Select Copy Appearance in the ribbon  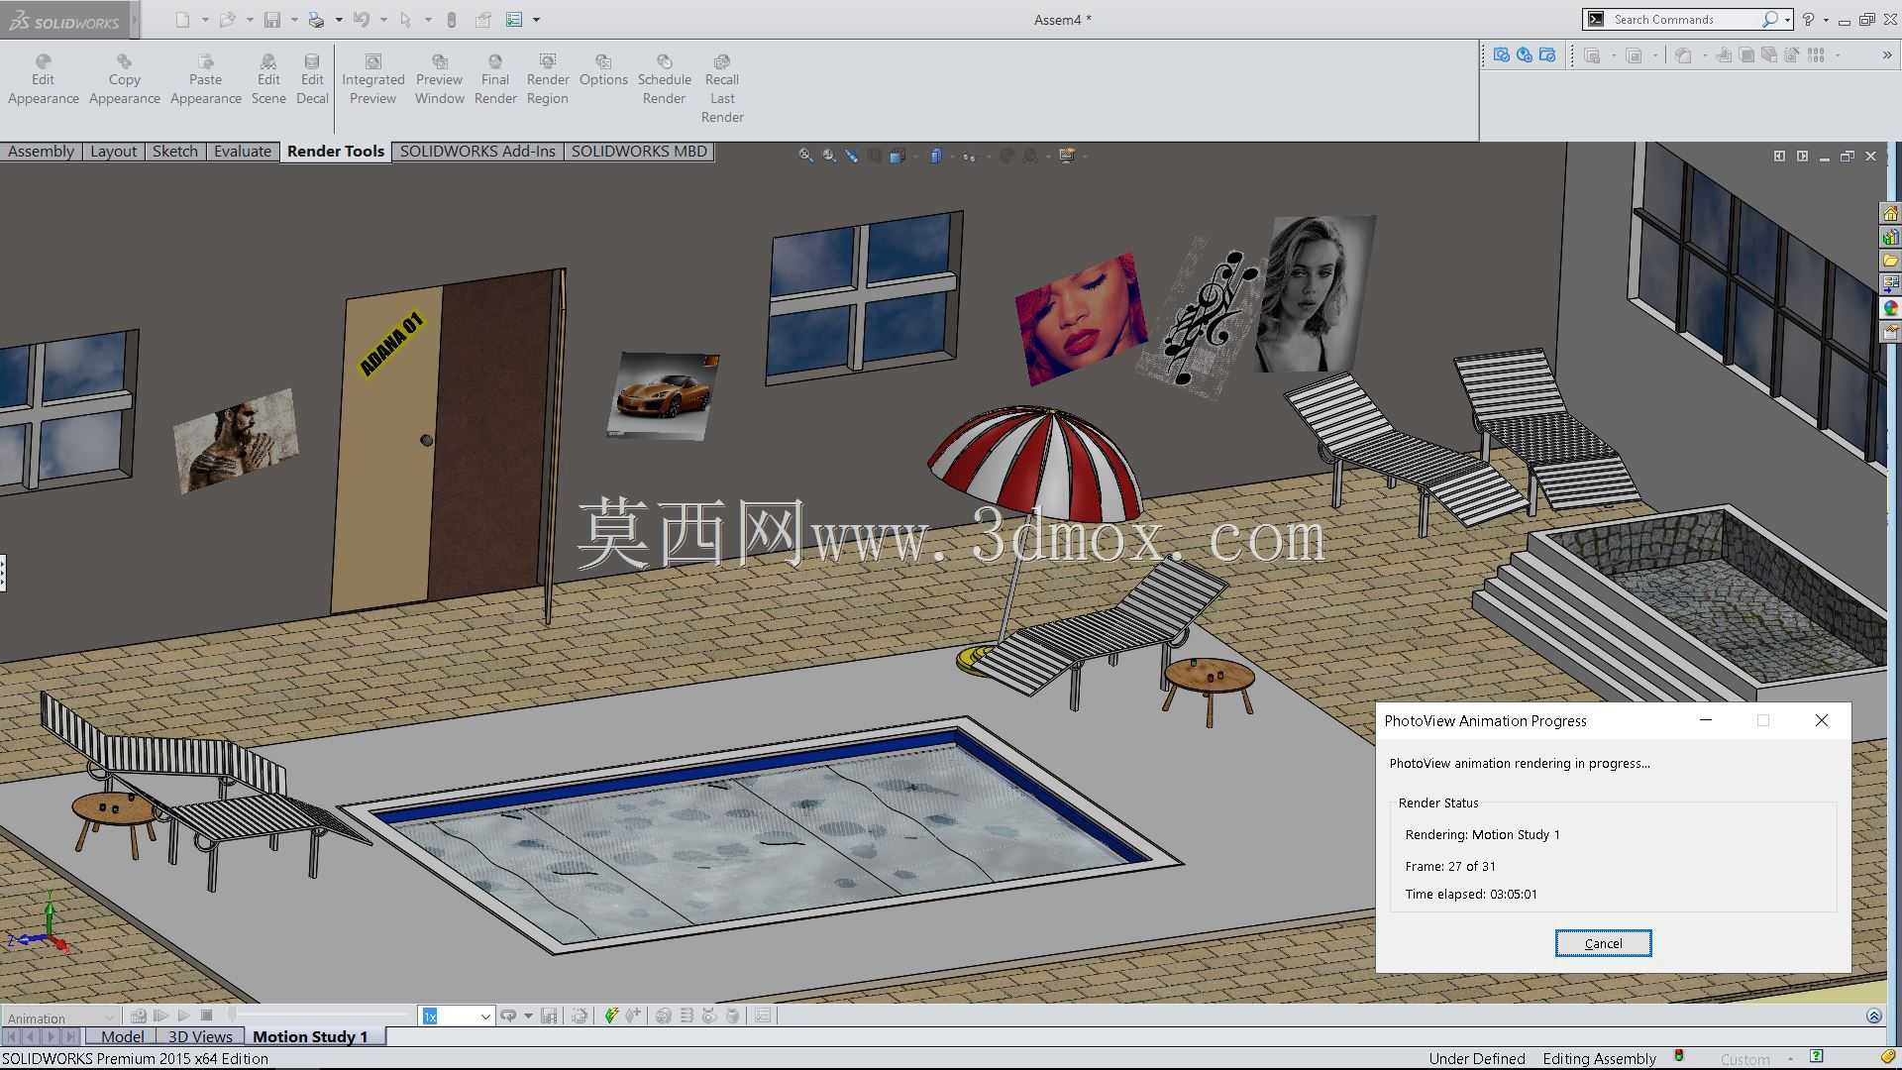(124, 79)
